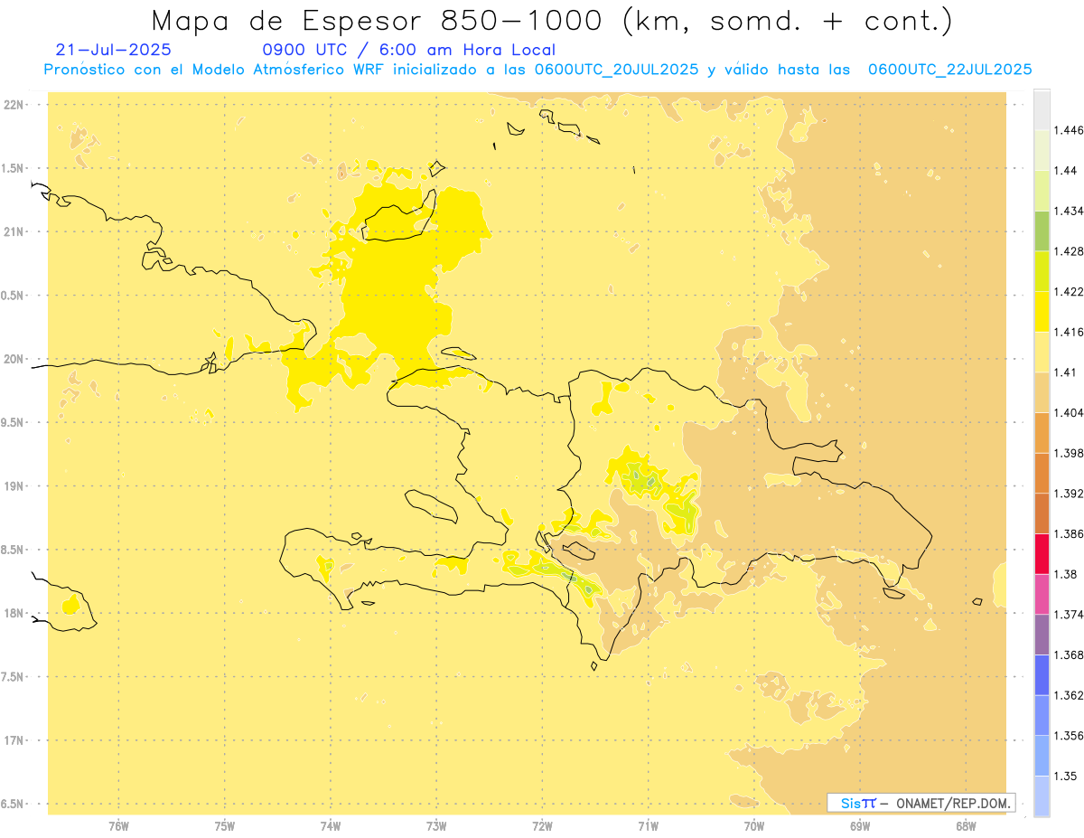
Task: Click the '71W' longitude label
Action: (648, 826)
